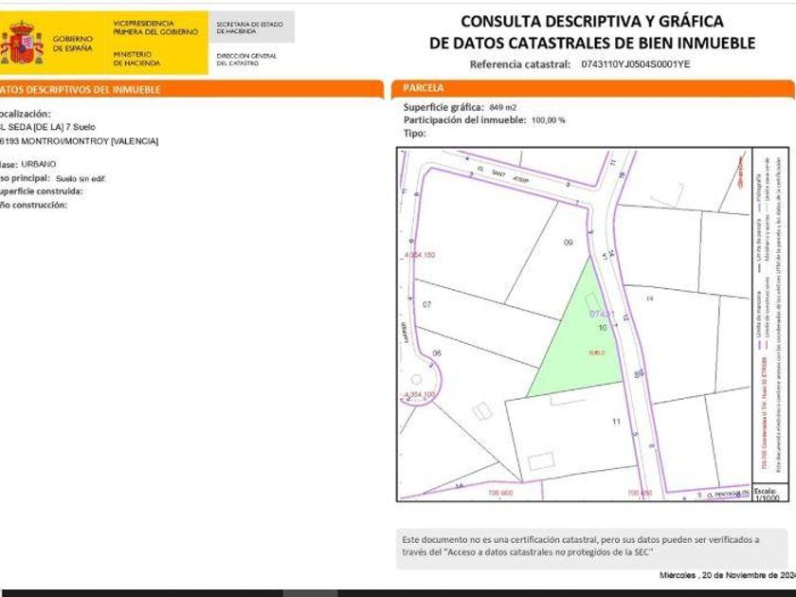Click the 'Escala: 1/1000' box
This screenshot has height=597, width=796.
pos(769,494)
